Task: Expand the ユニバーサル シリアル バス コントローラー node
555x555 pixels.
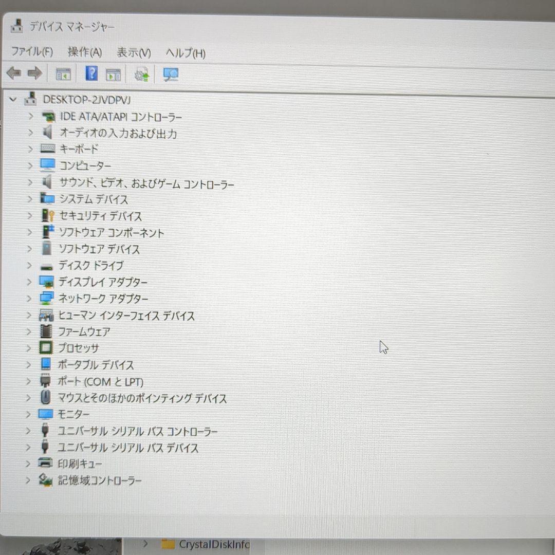Action: click(30, 431)
